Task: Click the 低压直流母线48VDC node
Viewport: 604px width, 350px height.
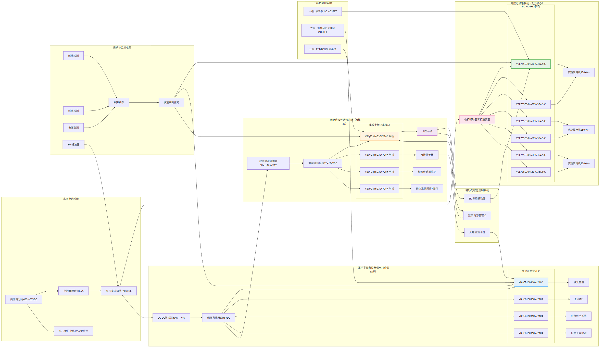Action: point(219,318)
